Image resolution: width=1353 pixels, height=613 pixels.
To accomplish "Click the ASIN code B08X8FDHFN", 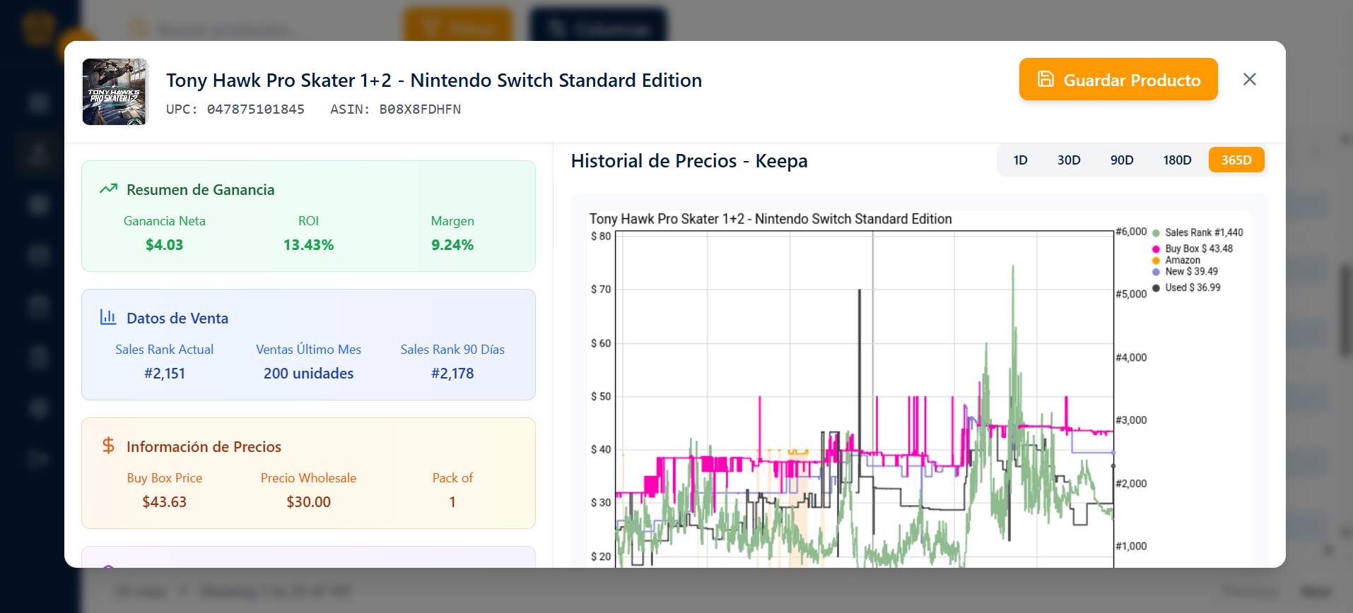I will [420, 109].
